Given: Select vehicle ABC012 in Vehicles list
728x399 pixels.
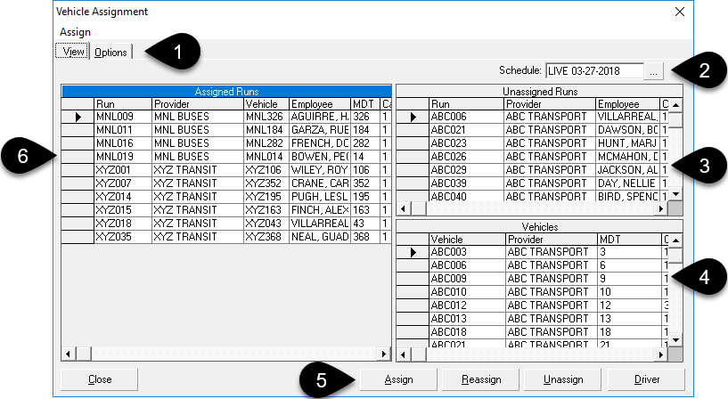Looking at the screenshot, I should pos(467,305).
